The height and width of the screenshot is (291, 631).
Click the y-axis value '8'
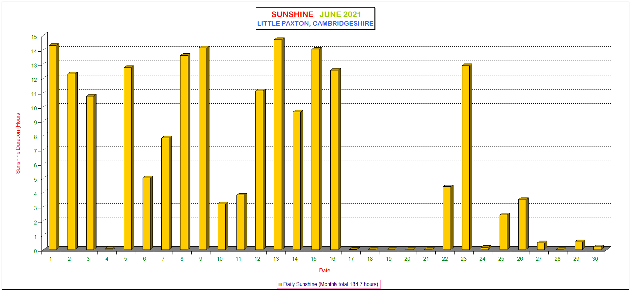click(36, 137)
